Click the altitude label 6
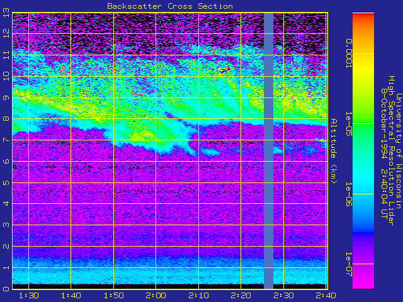 click(x=6, y=161)
